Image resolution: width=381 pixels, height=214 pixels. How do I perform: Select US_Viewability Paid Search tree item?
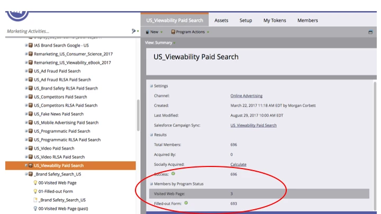click(70, 165)
